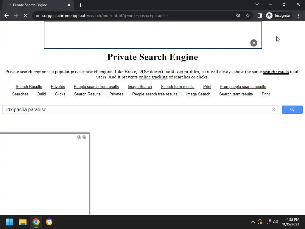Open the 'Clicks' link
305x229 pixels.
60,94
